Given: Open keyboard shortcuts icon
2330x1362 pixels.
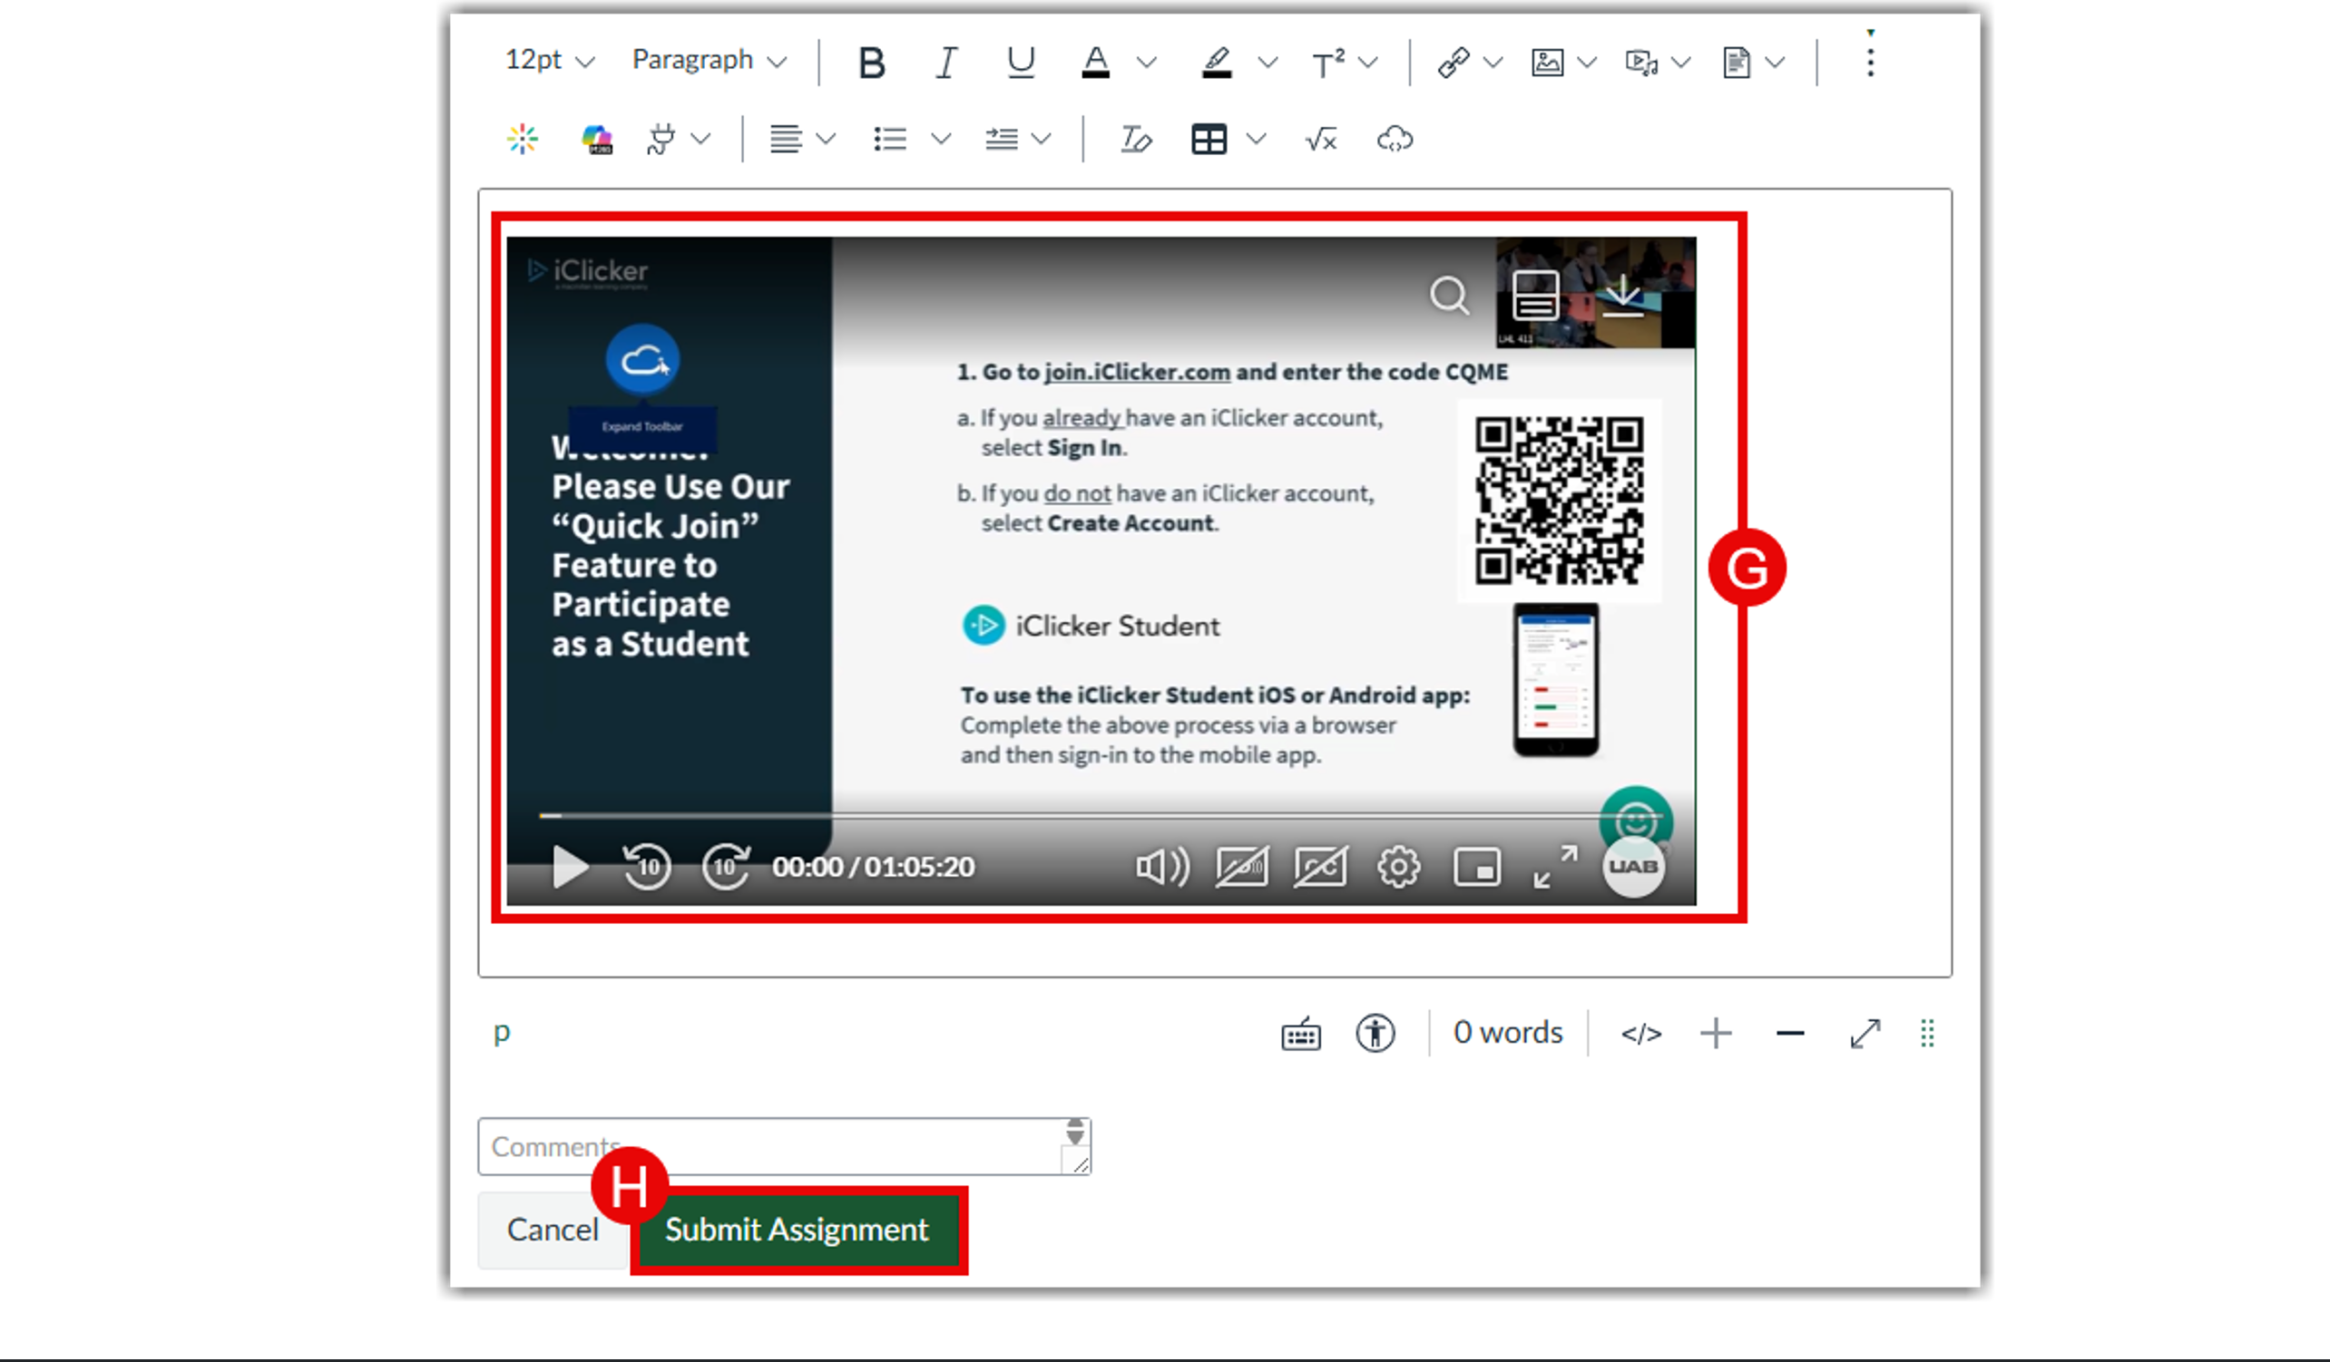Looking at the screenshot, I should coord(1301,1034).
